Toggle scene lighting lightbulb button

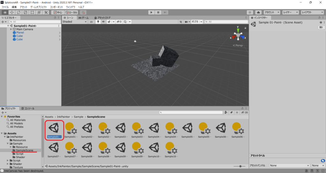point(98,22)
